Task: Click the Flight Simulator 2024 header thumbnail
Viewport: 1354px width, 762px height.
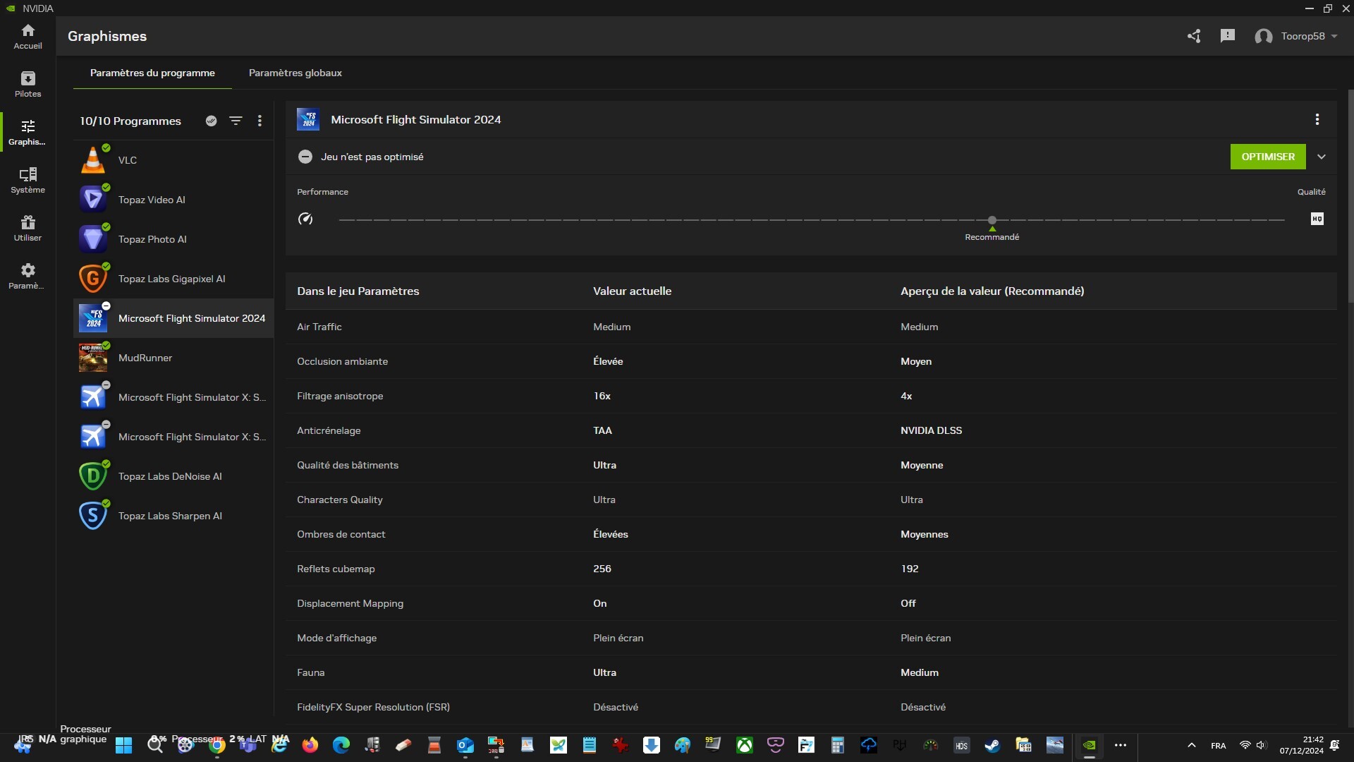Action: coord(308,119)
